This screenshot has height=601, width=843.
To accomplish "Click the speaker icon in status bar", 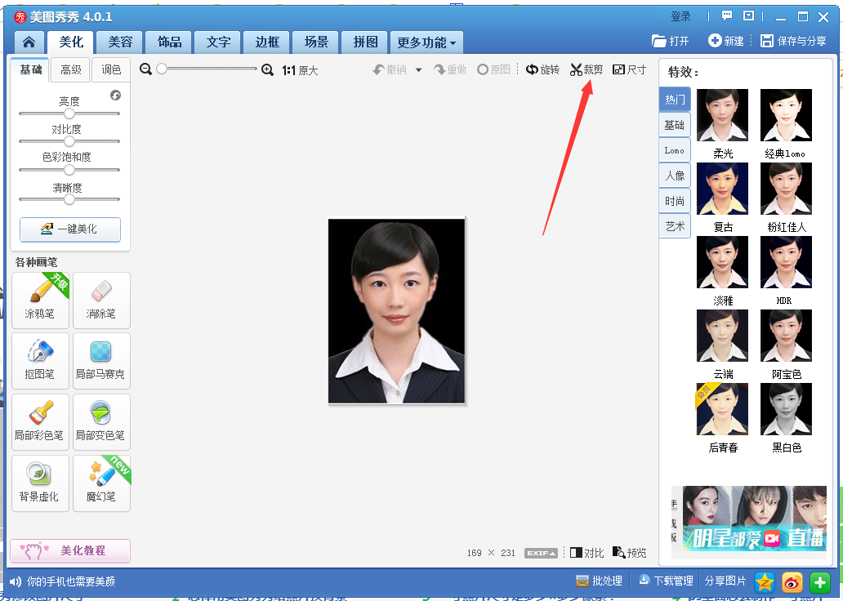I will click(x=16, y=581).
